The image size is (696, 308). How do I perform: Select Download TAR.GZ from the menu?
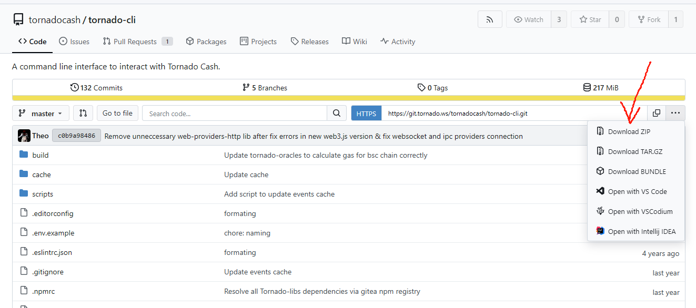636,151
